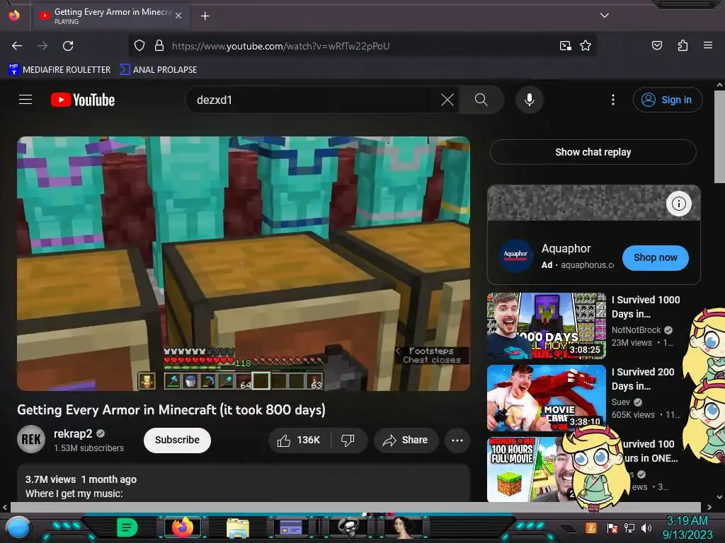Open the Start orb button

[18, 527]
